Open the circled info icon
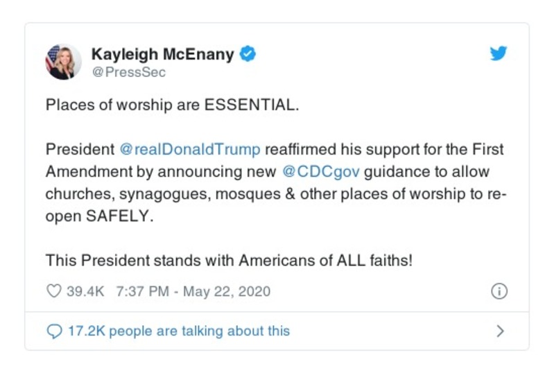The image size is (554, 373). coord(499,291)
